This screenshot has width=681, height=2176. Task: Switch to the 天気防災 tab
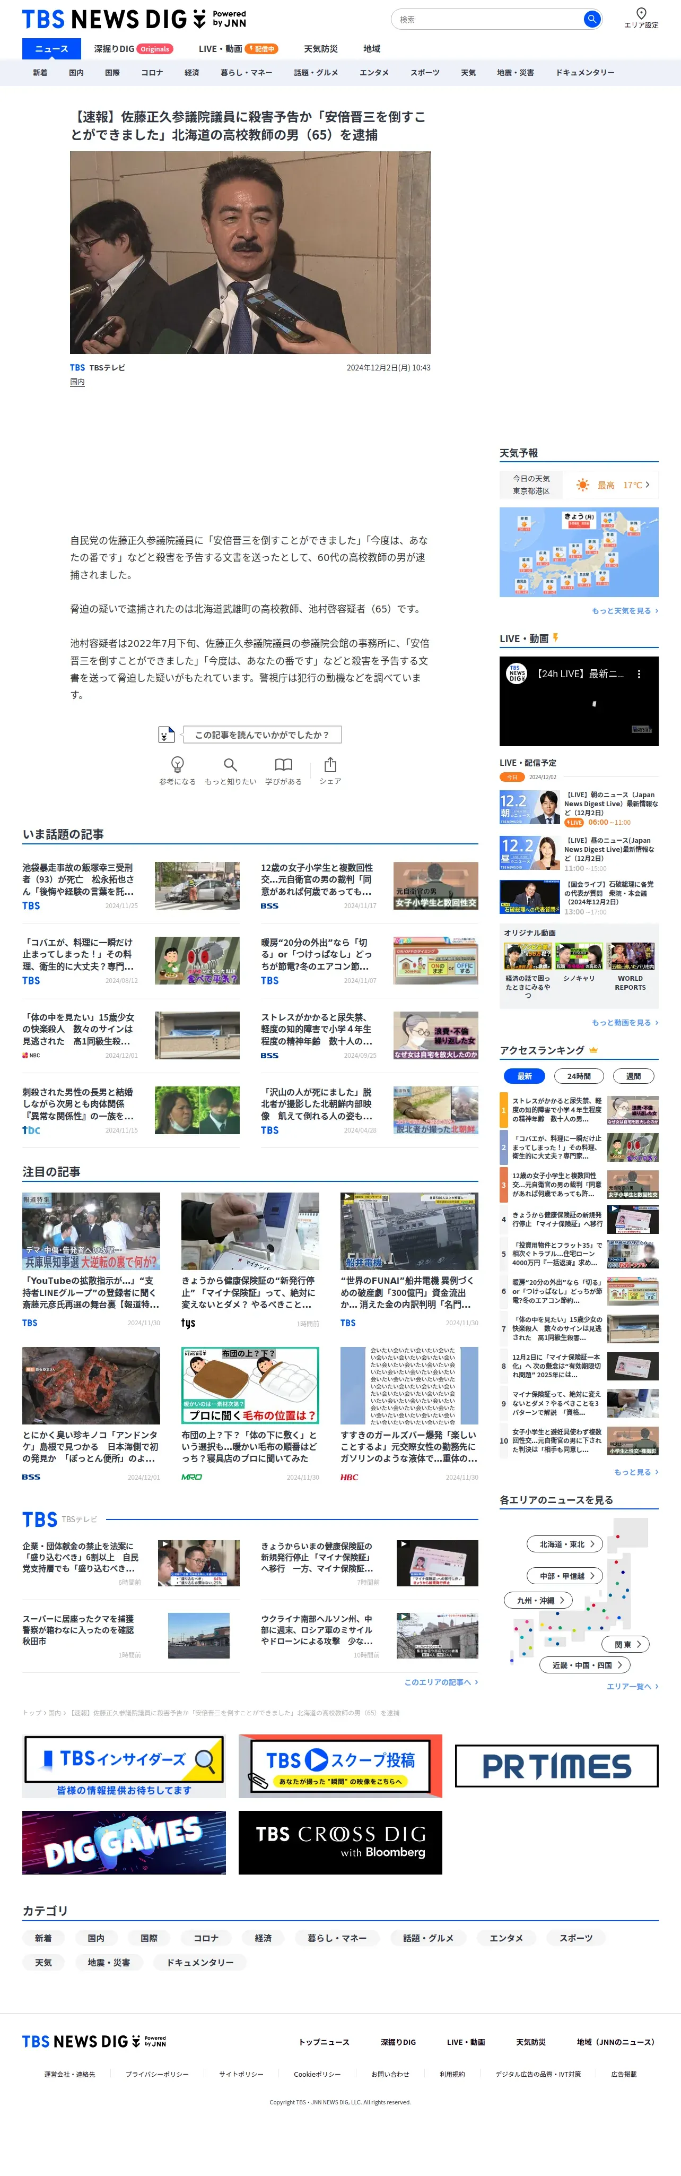click(321, 49)
